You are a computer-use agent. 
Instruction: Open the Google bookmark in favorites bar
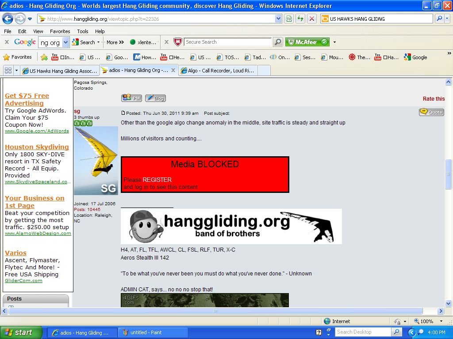[x=416, y=57]
